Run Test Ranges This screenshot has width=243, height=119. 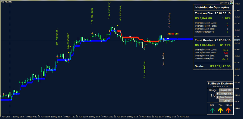coord(226,97)
